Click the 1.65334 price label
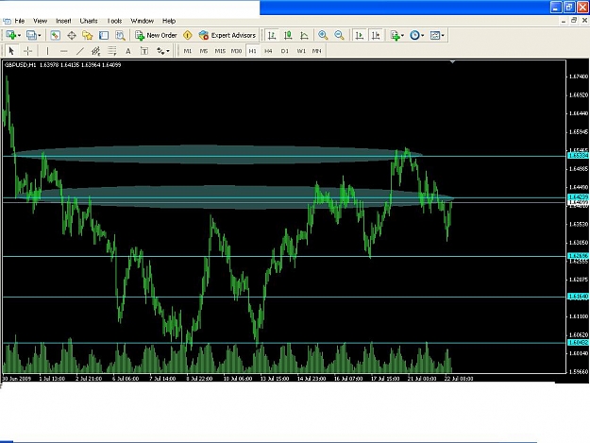Viewport: 590px width, 443px height. click(x=578, y=156)
